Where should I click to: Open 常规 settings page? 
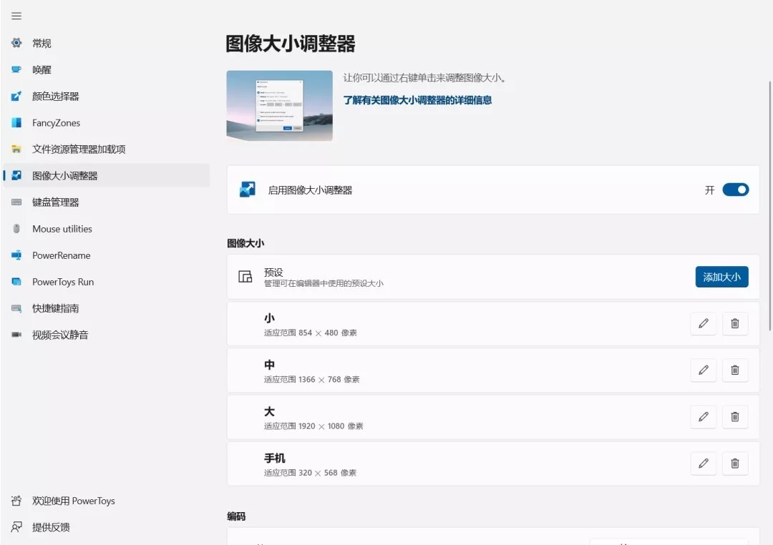click(x=42, y=44)
